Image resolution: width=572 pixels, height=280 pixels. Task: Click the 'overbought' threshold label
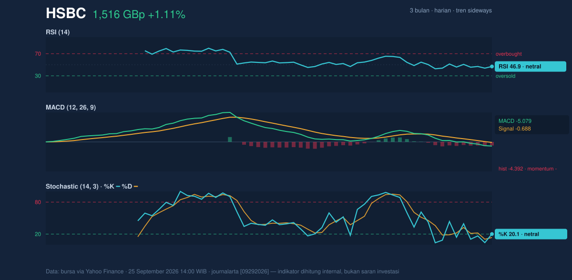coord(509,54)
